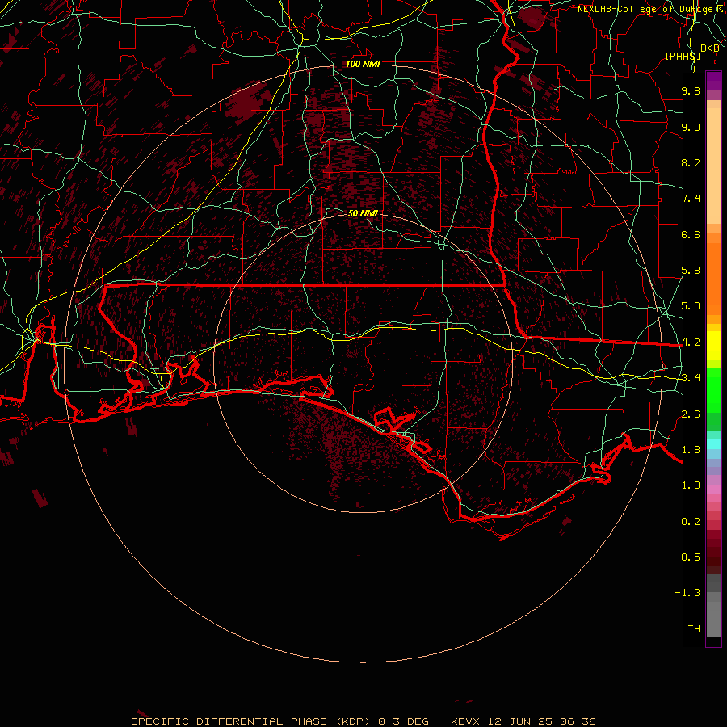Select the -1.3 value on the color scale
The height and width of the screenshot is (727, 727).
(687, 593)
